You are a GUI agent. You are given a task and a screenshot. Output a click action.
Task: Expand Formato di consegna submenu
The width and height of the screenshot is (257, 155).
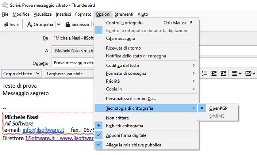(x=147, y=74)
